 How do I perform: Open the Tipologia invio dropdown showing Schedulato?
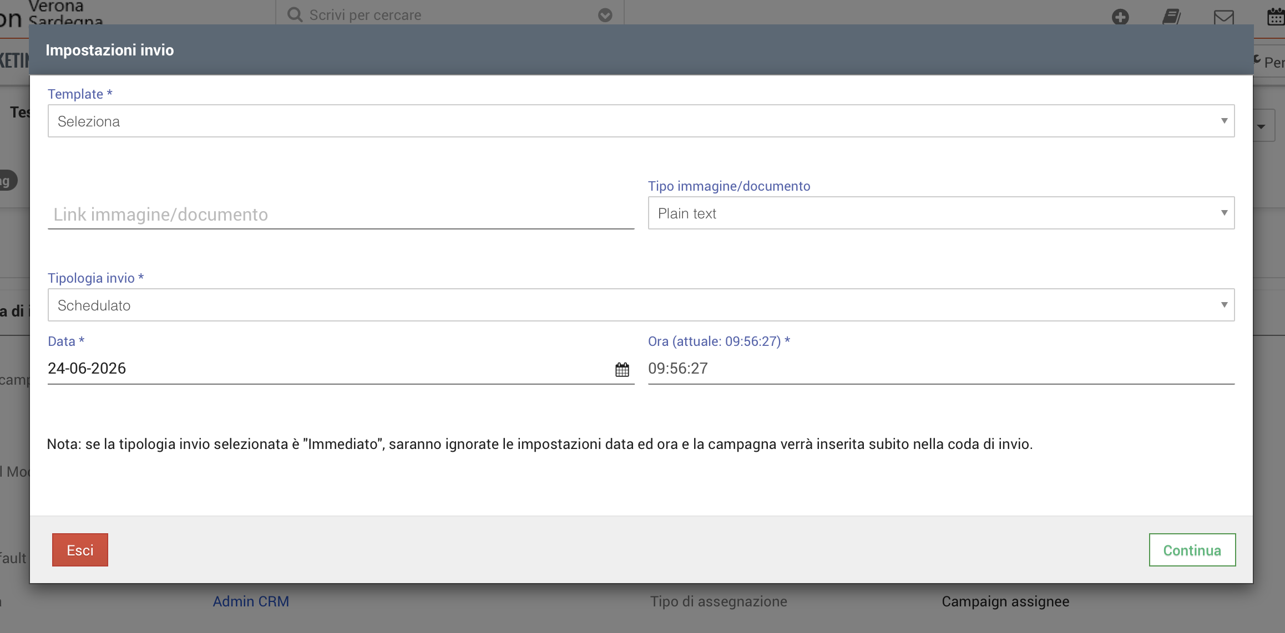[x=641, y=305]
